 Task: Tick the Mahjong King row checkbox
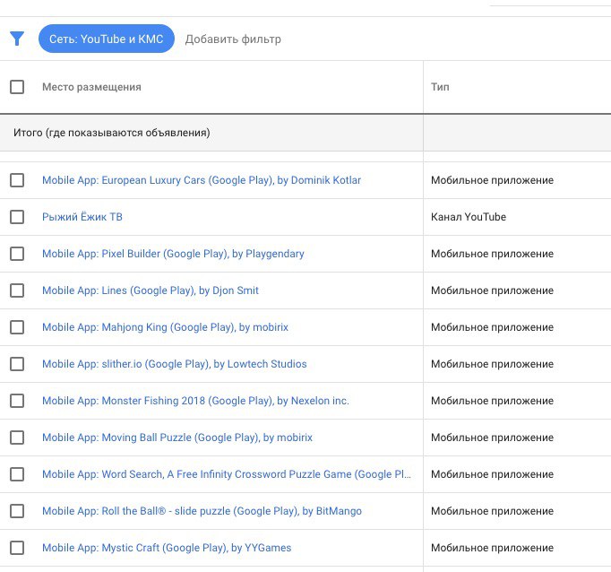coord(17,327)
